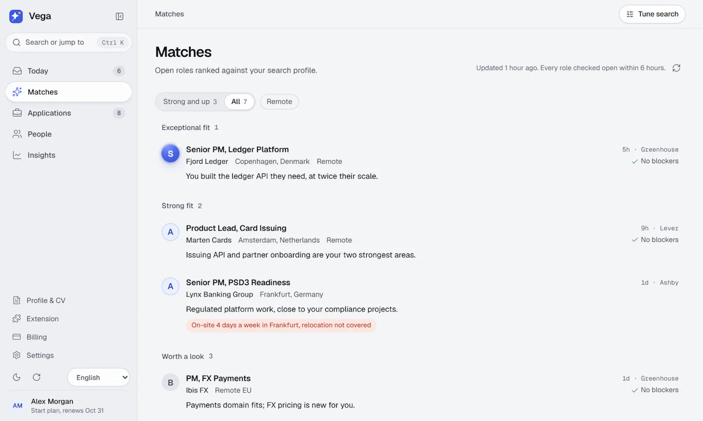The width and height of the screenshot is (703, 421).
Task: Click the Tune search button
Action: coord(652,14)
